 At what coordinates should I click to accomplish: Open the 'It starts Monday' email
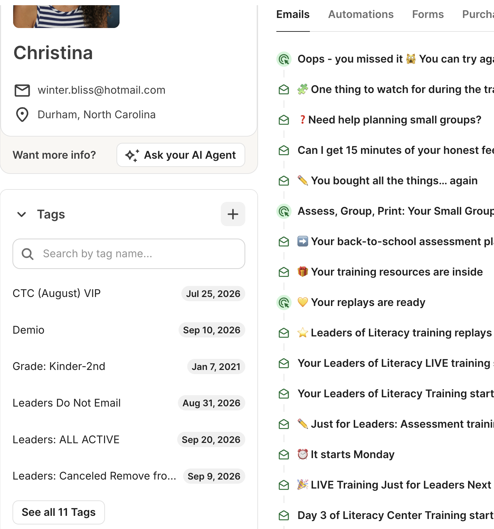pyautogui.click(x=346, y=455)
